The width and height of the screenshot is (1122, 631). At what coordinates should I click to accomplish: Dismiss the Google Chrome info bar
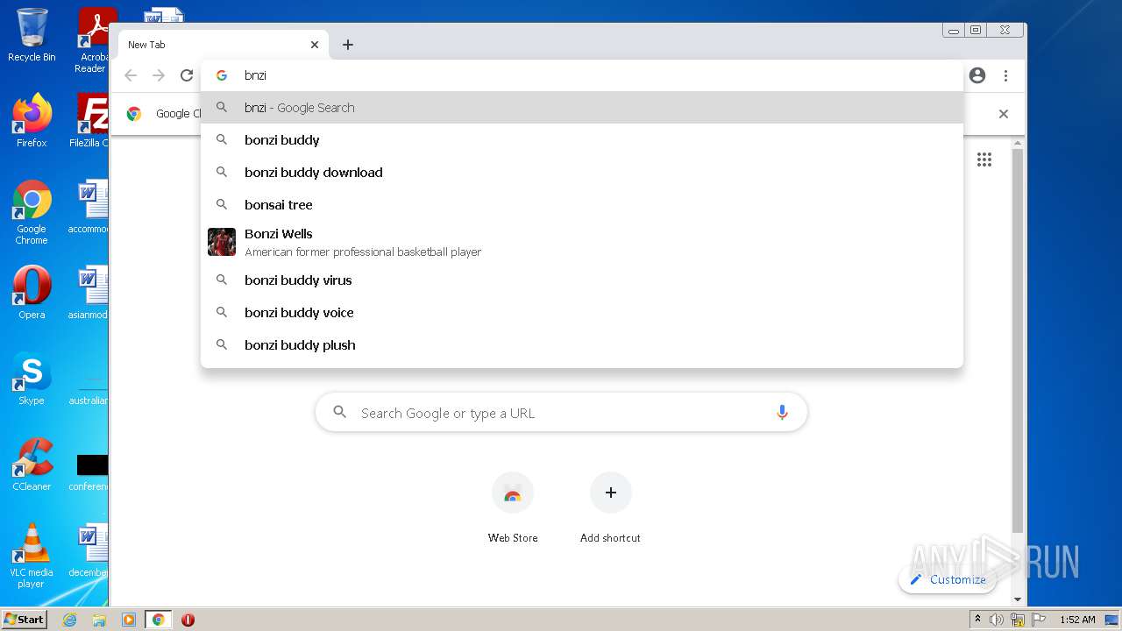point(1004,114)
